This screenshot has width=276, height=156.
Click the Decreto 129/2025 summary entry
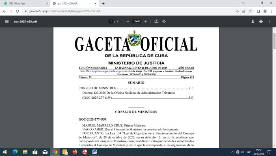click(x=129, y=93)
